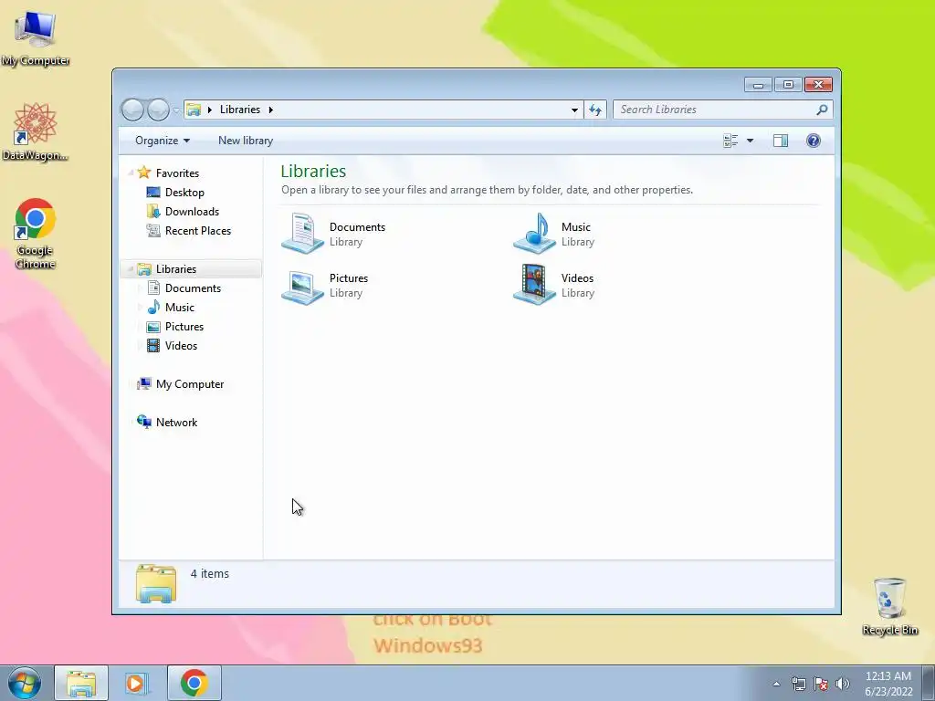Click the Back navigation button
The image size is (935, 701).
point(132,110)
